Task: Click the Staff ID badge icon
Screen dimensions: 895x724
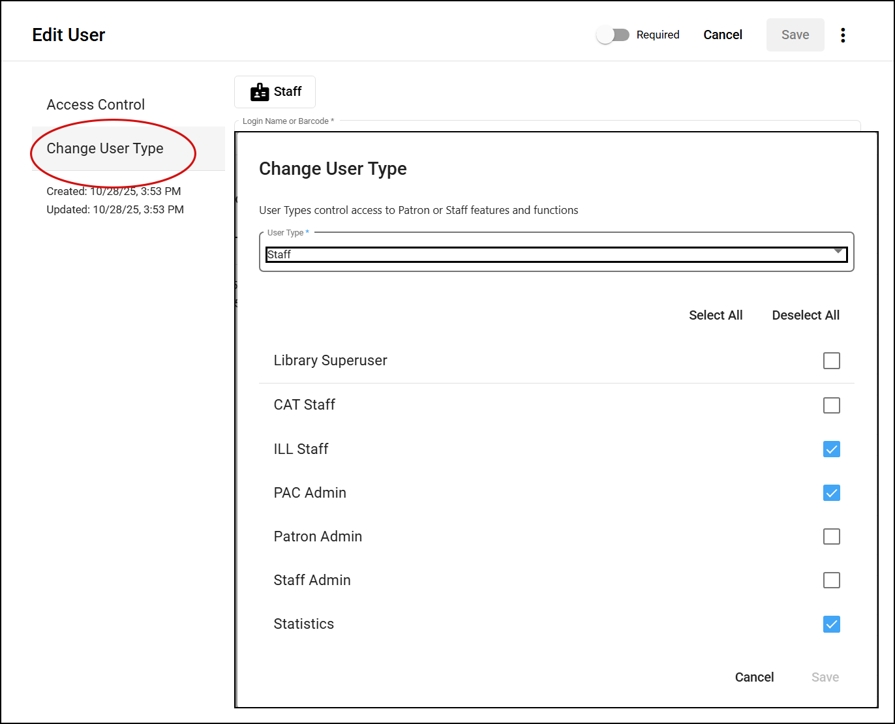Action: tap(260, 92)
